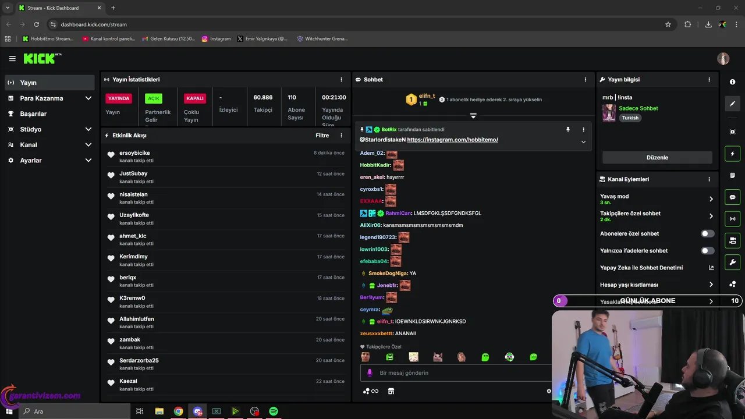Click the Turkish language tag
Viewport: 745px width, 419px height.
tap(630, 118)
